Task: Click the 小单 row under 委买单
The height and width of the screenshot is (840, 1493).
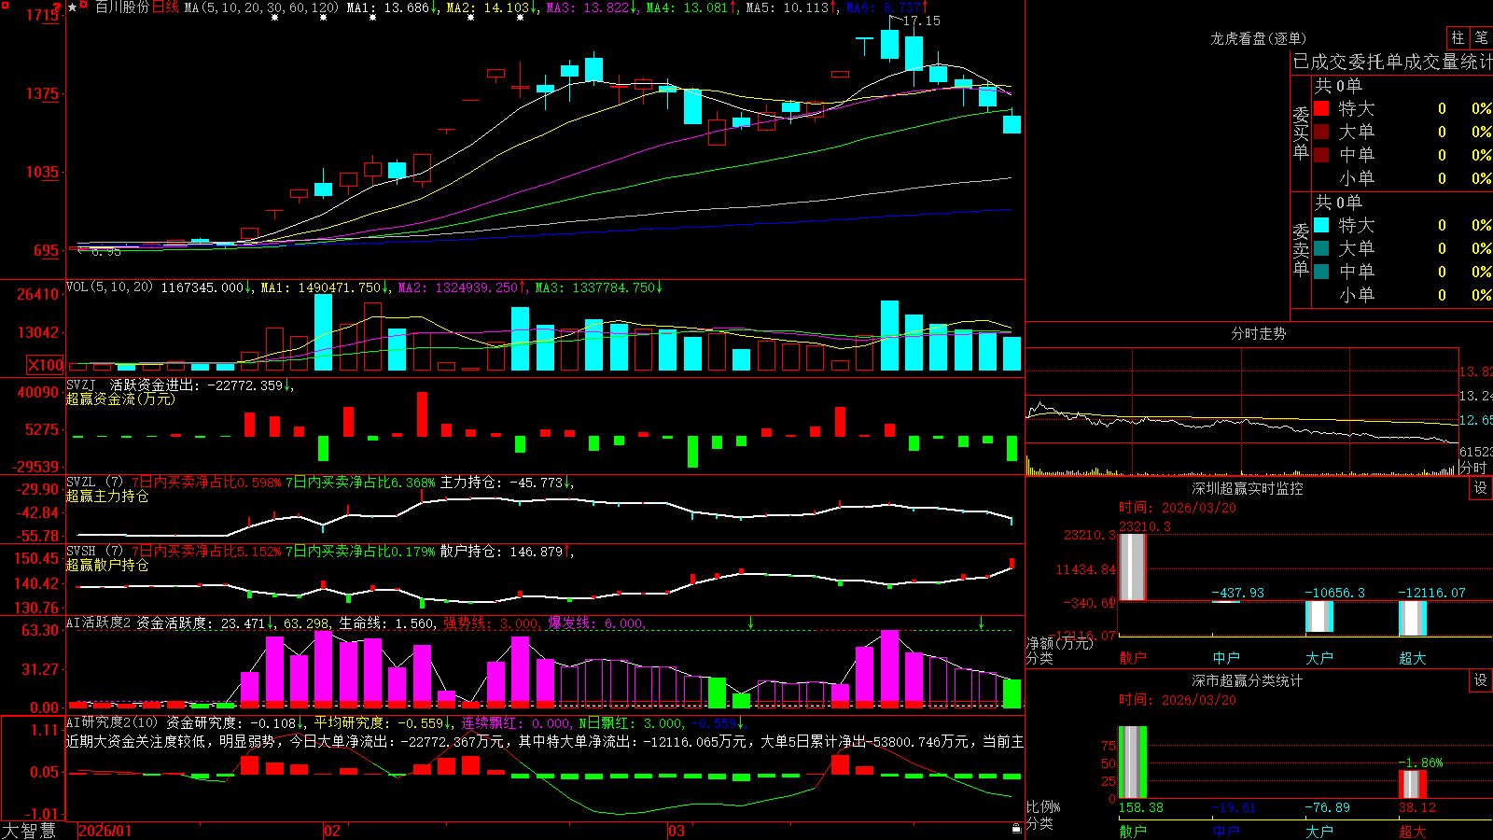Action: click(1402, 178)
